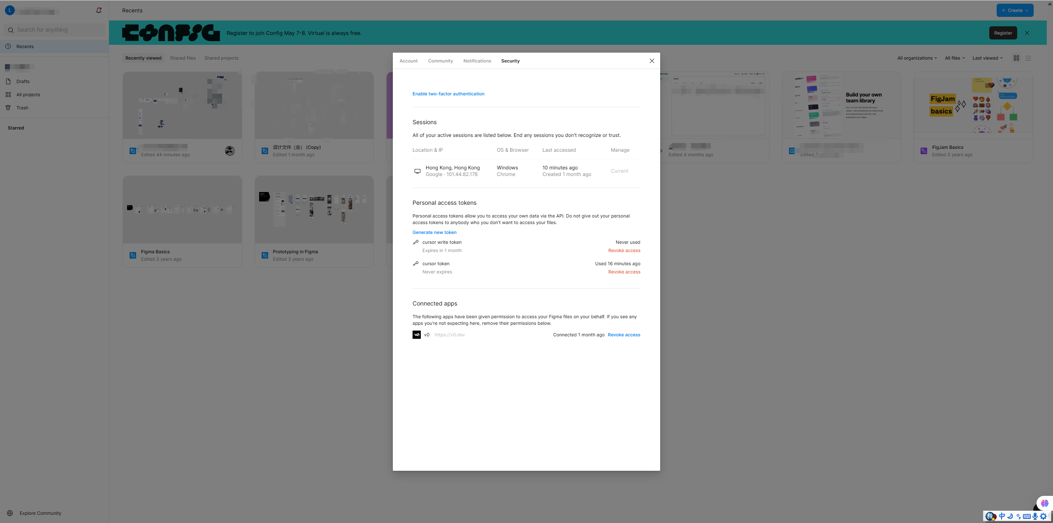Click the Explore Community globe icon
This screenshot has width=1053, height=523.
10,513
